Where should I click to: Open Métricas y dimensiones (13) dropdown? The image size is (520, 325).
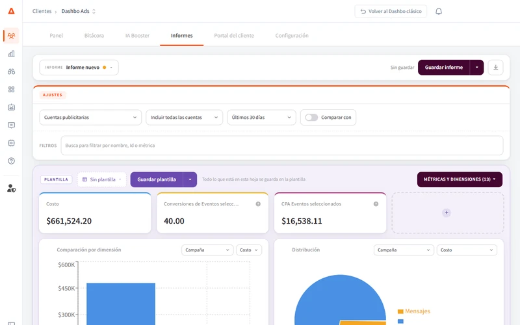pos(460,179)
